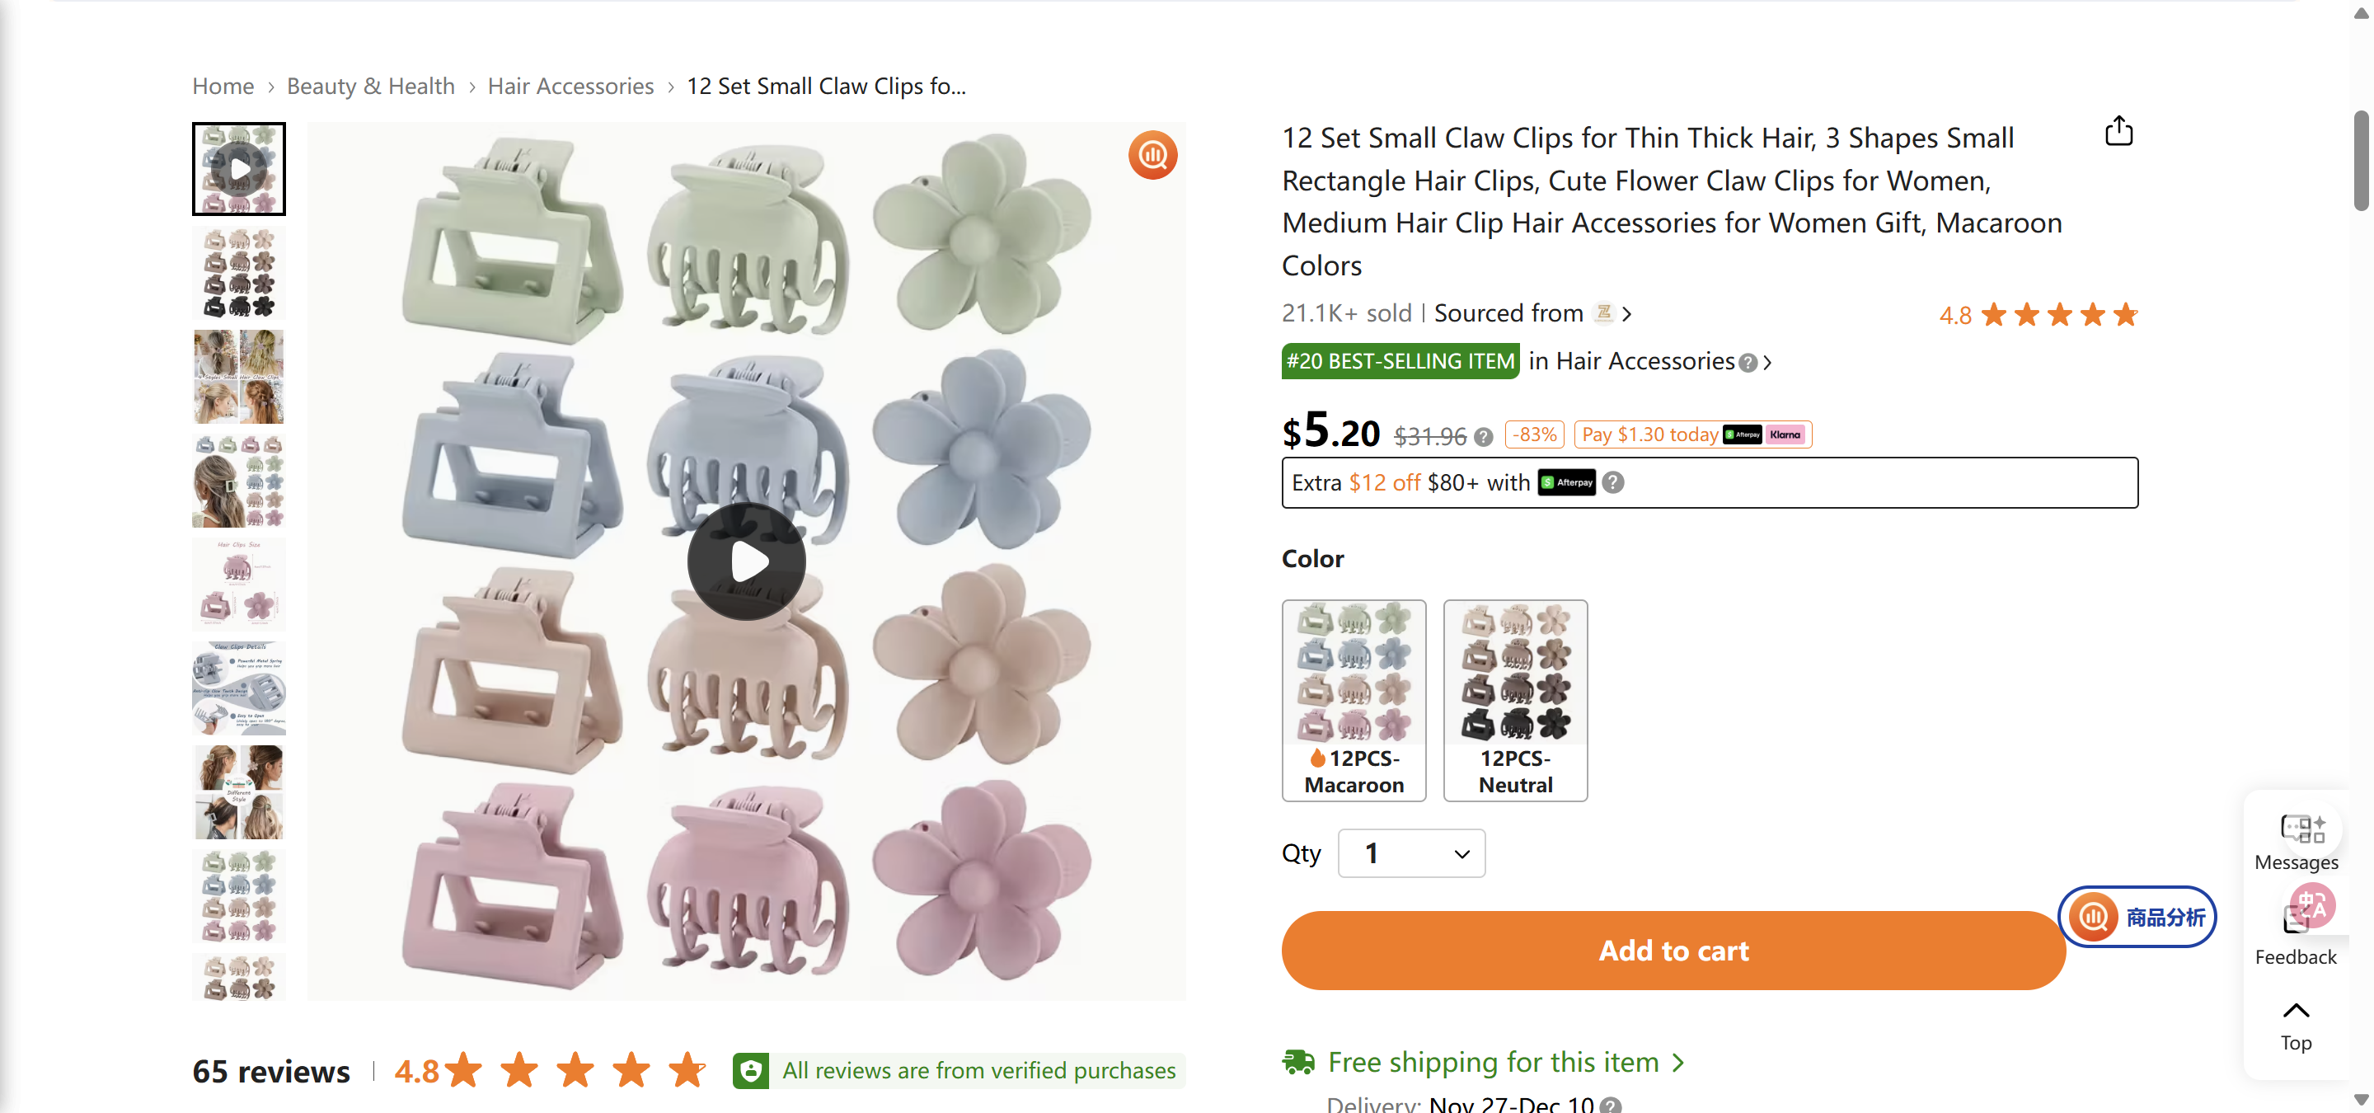Click the verified purchases shield icon
The width and height of the screenshot is (2374, 1113).
[750, 1069]
